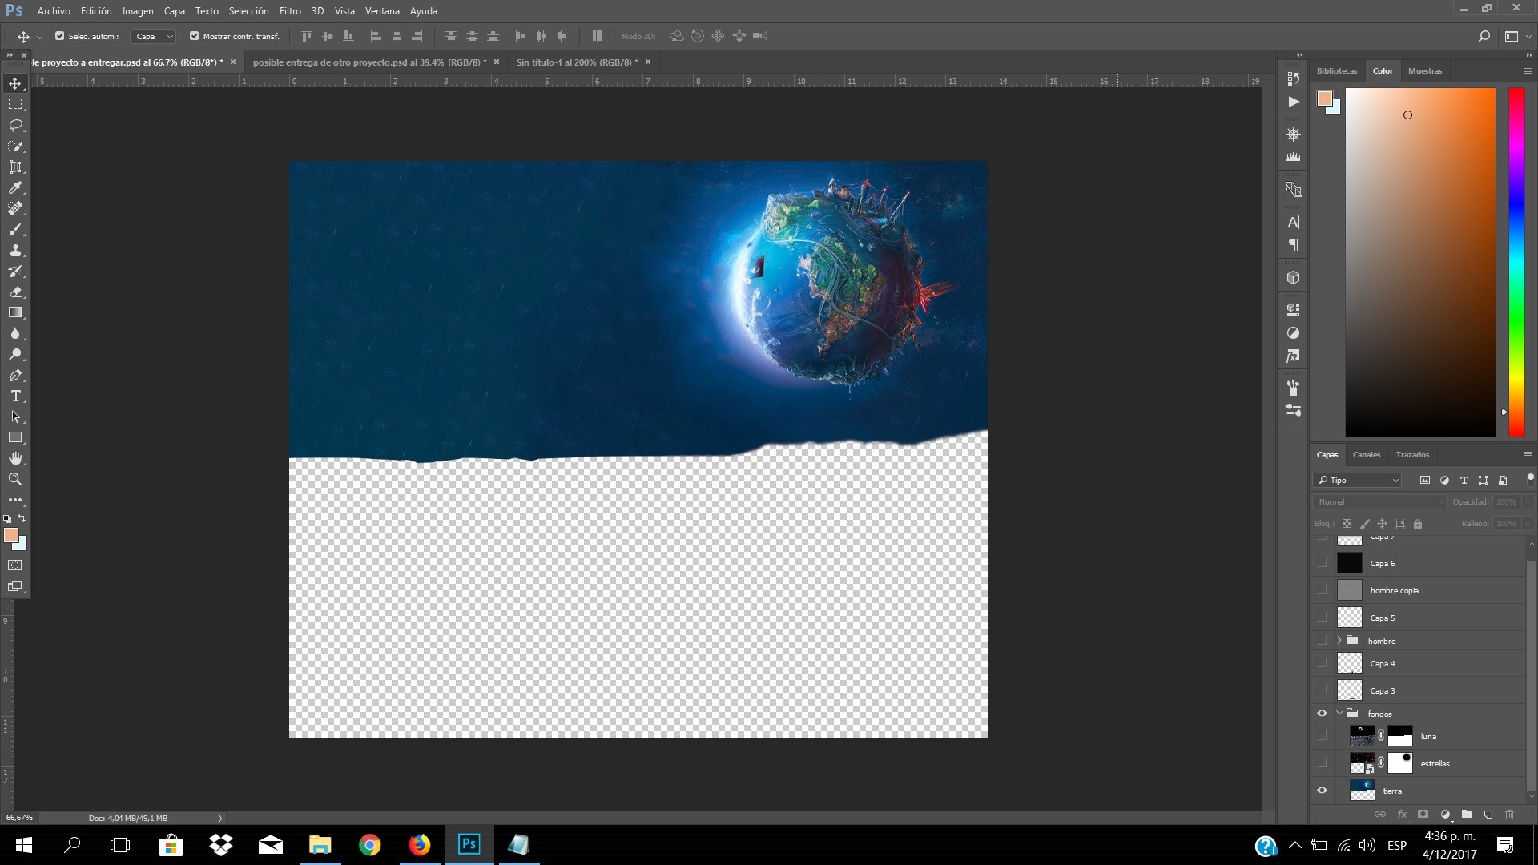This screenshot has height=865, width=1538.
Task: Click the zoom percentage field 66,67%
Action: click(x=19, y=818)
